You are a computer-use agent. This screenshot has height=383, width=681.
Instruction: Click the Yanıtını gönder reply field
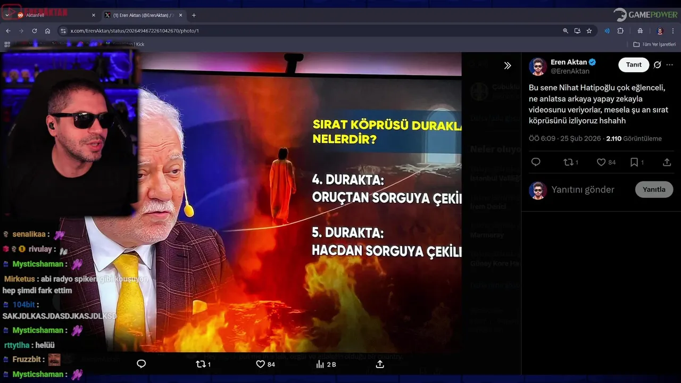click(583, 190)
